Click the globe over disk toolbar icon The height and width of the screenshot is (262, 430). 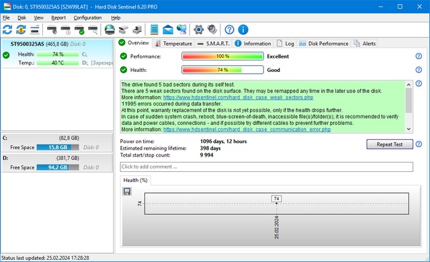[110, 30]
